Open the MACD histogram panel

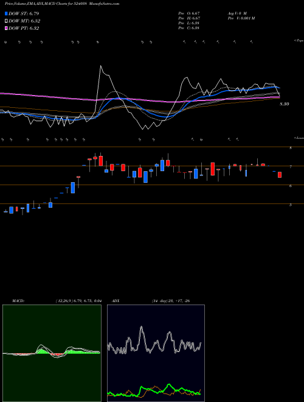tap(52, 353)
